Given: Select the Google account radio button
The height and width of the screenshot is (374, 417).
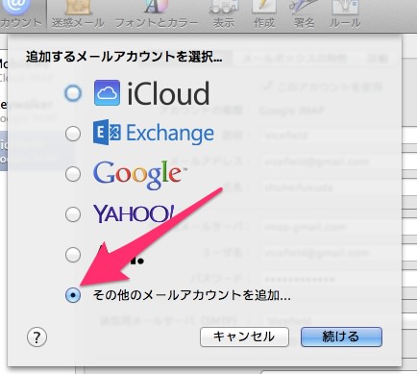Looking at the screenshot, I should tap(73, 174).
